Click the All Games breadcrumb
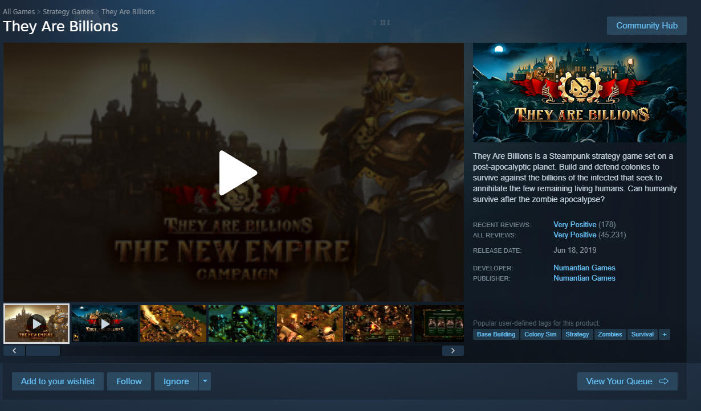Image resolution: width=701 pixels, height=411 pixels. pos(19,11)
